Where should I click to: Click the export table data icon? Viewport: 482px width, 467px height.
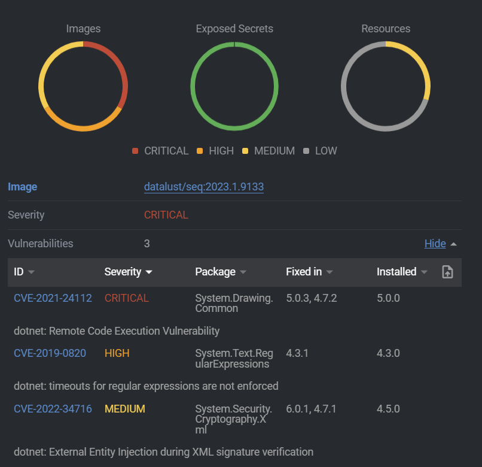tap(447, 272)
